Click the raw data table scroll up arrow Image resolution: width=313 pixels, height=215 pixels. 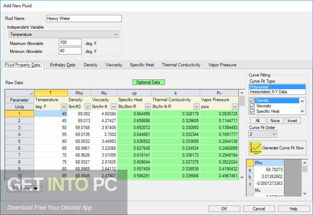242,93
